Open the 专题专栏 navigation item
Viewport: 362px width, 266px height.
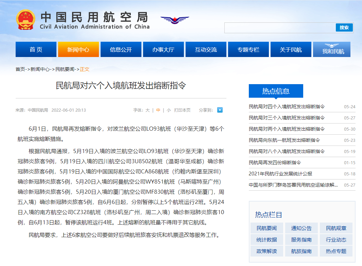pos(248,49)
